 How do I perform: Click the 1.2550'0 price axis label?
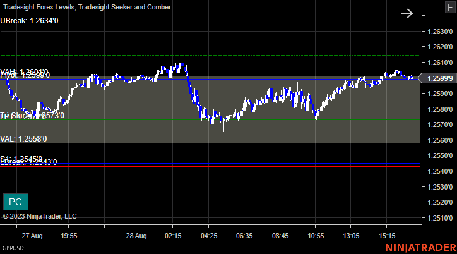(x=440, y=155)
